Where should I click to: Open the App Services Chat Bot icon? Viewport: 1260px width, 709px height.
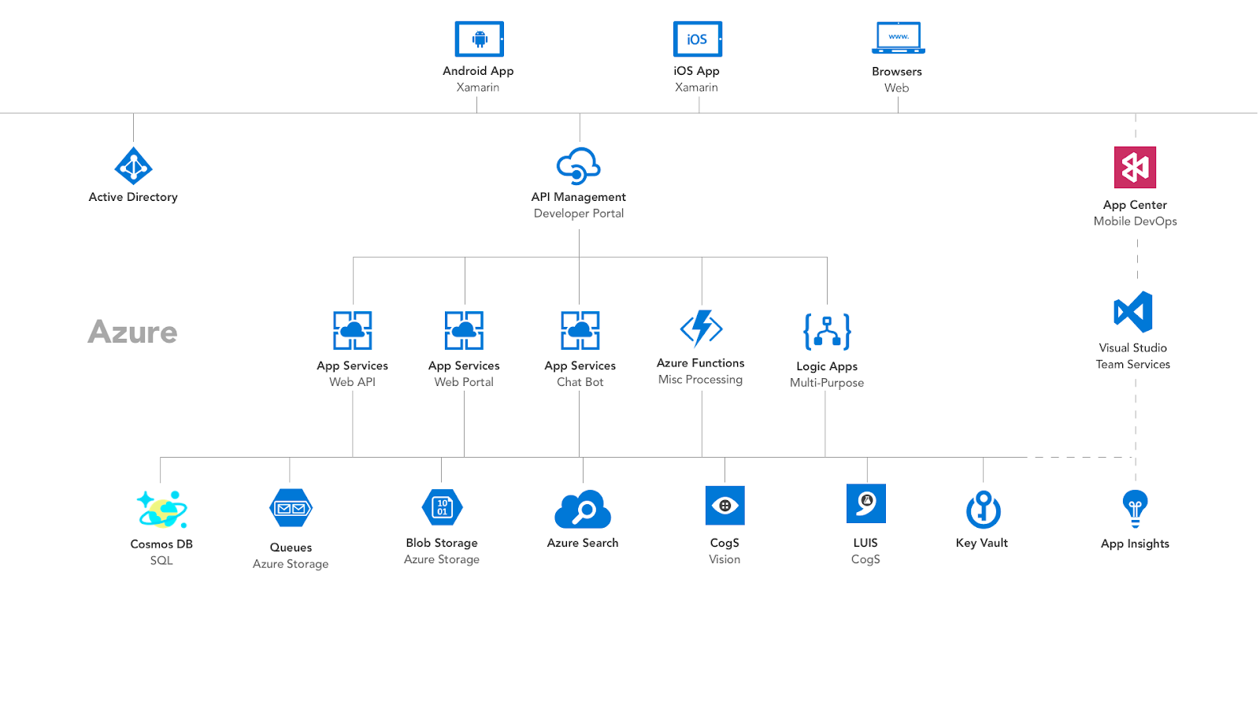[x=579, y=330]
